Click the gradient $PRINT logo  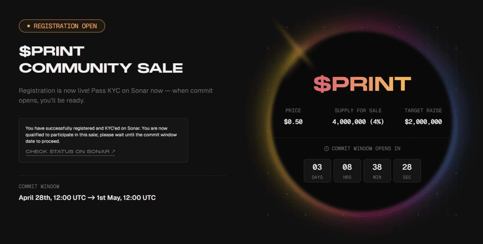pos(362,84)
